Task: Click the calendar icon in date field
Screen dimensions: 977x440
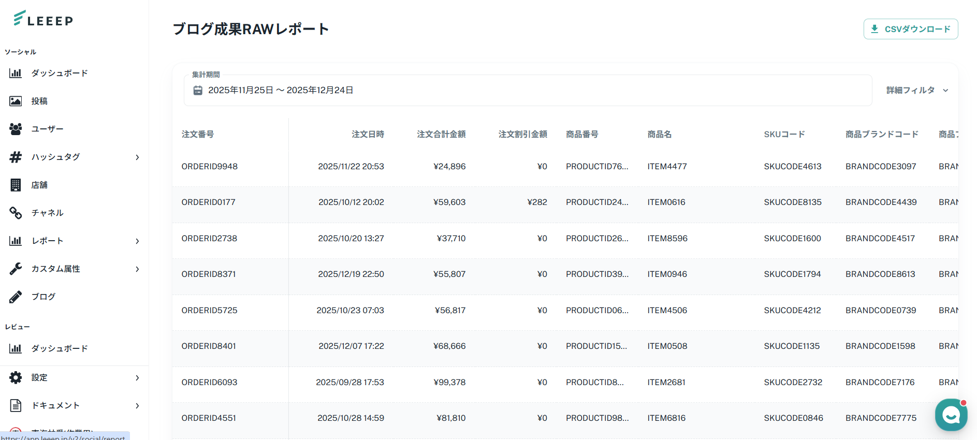Action: pyautogui.click(x=198, y=91)
